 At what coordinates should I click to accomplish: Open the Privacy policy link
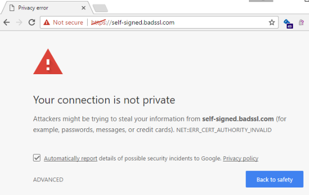[240, 158]
